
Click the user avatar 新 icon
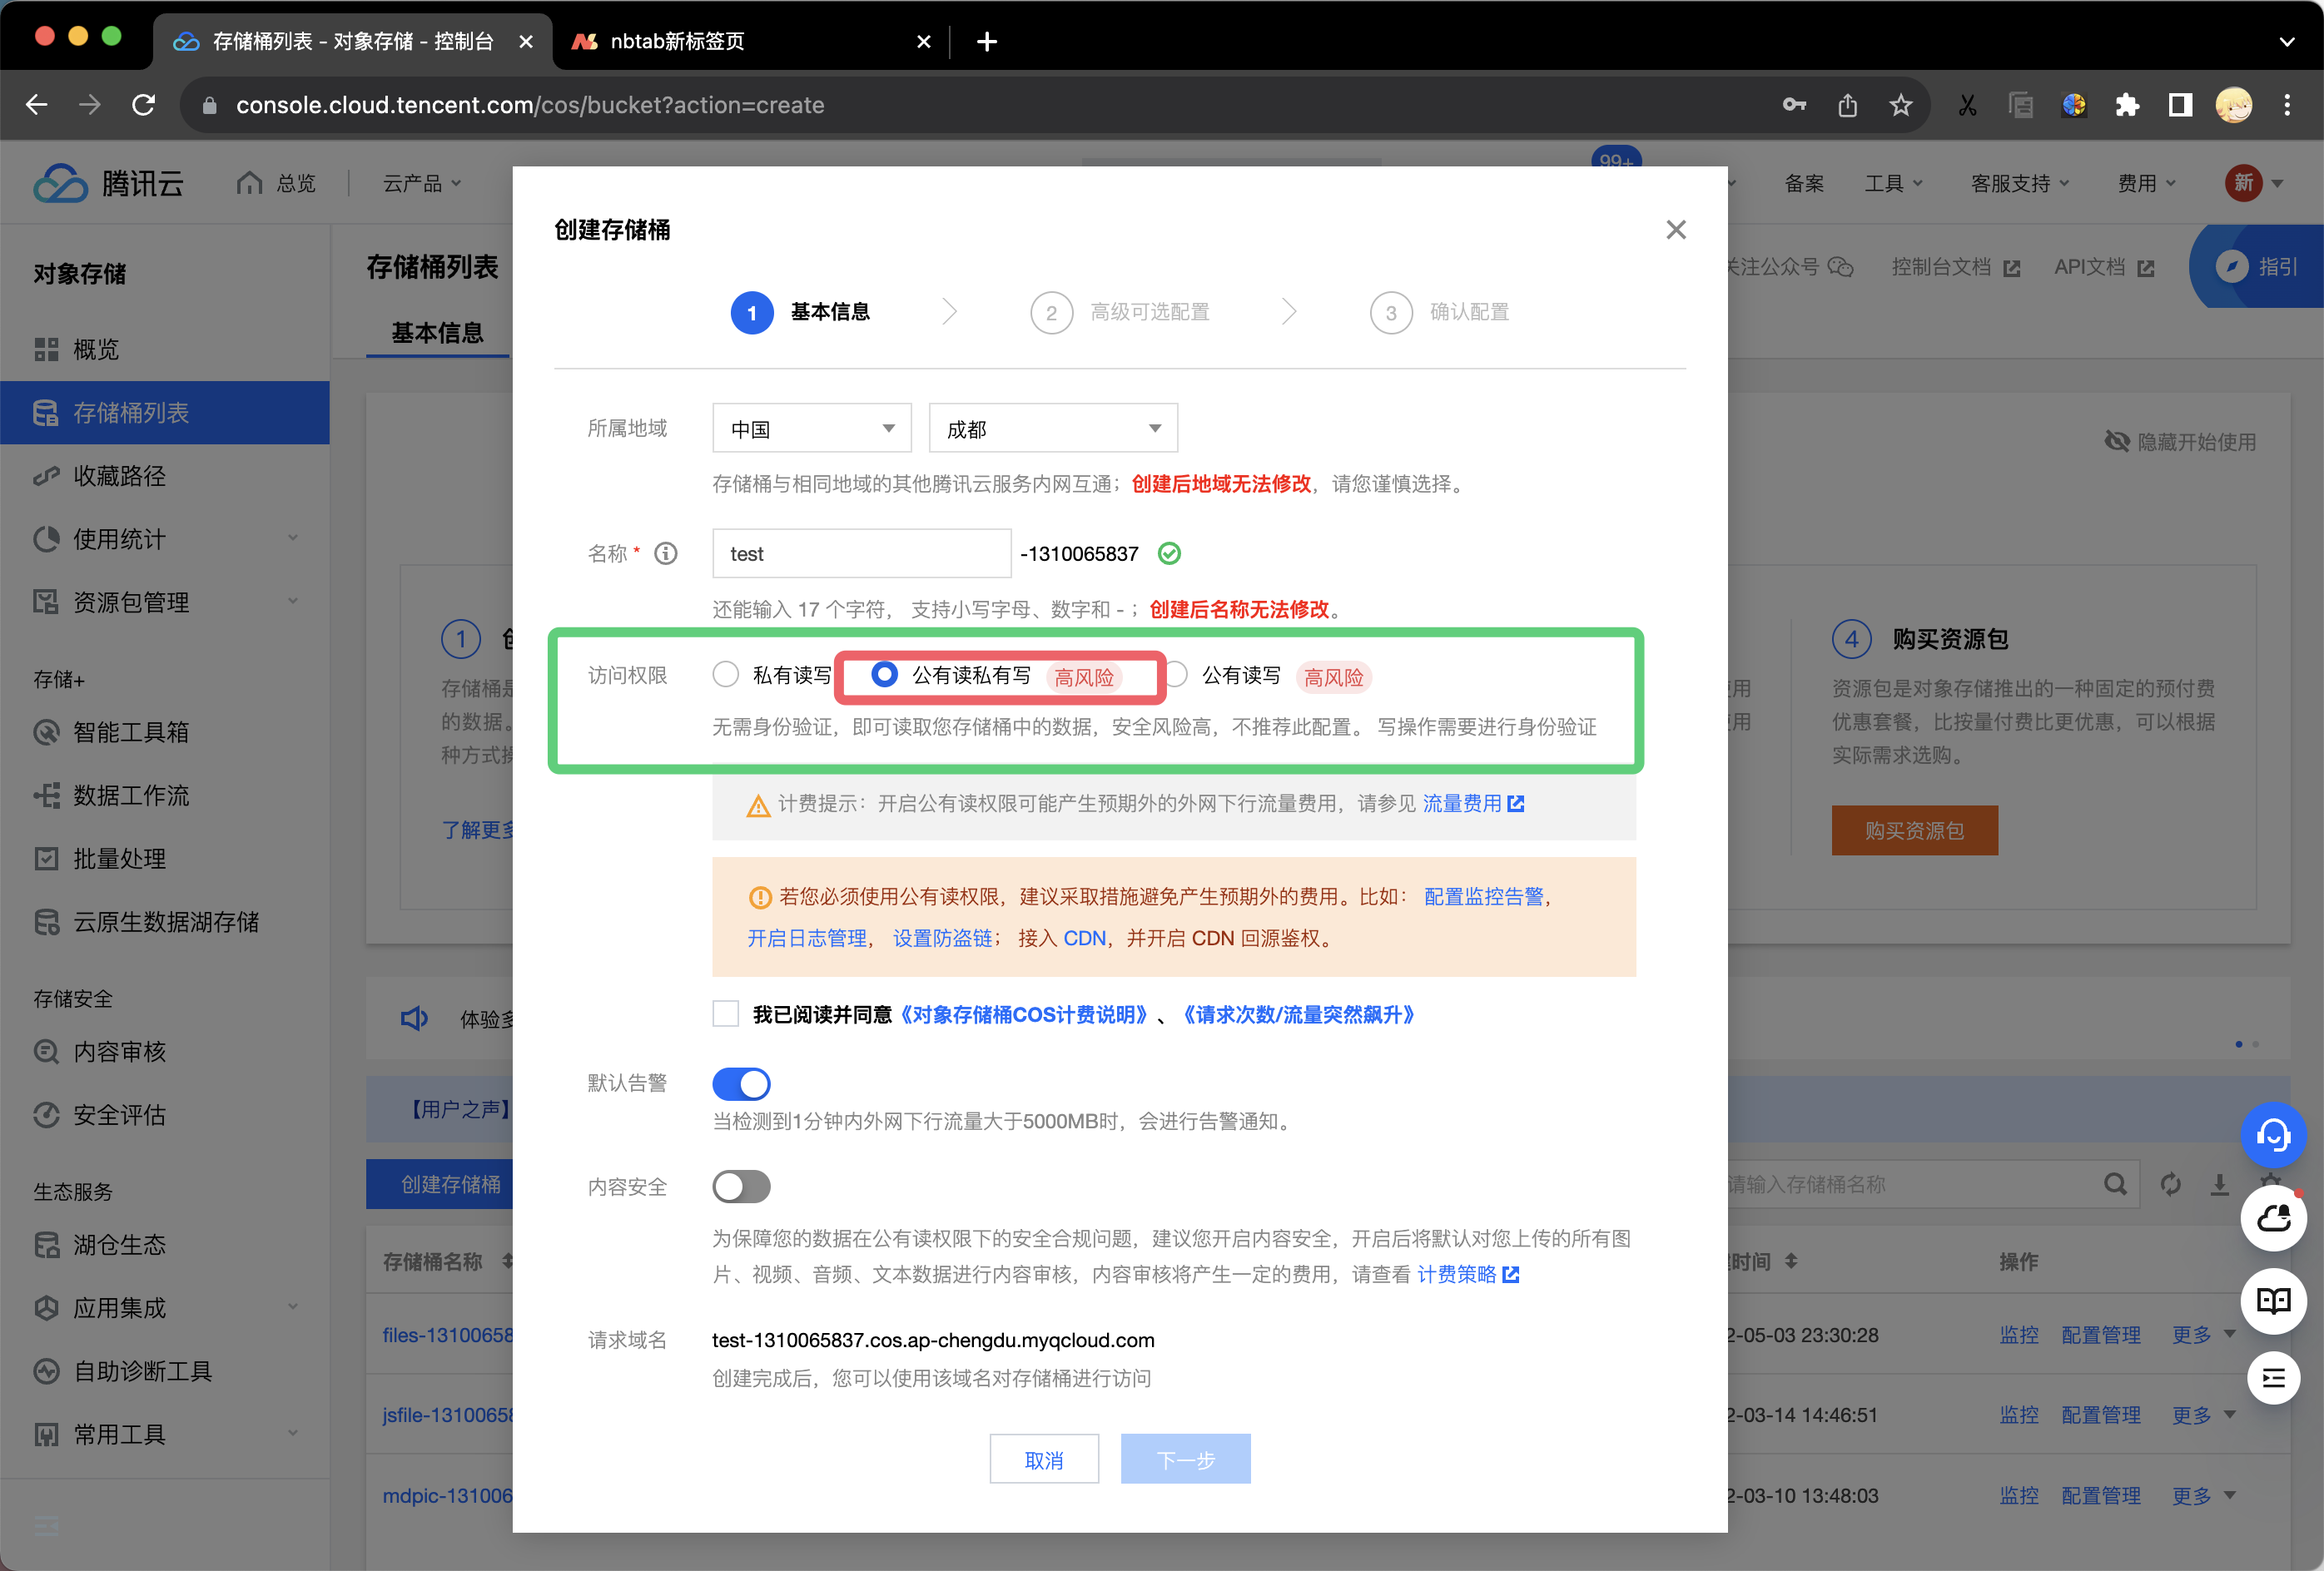(2243, 183)
